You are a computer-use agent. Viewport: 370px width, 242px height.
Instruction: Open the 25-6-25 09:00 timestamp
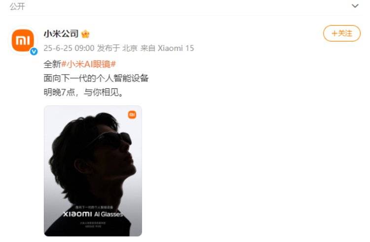pos(69,48)
